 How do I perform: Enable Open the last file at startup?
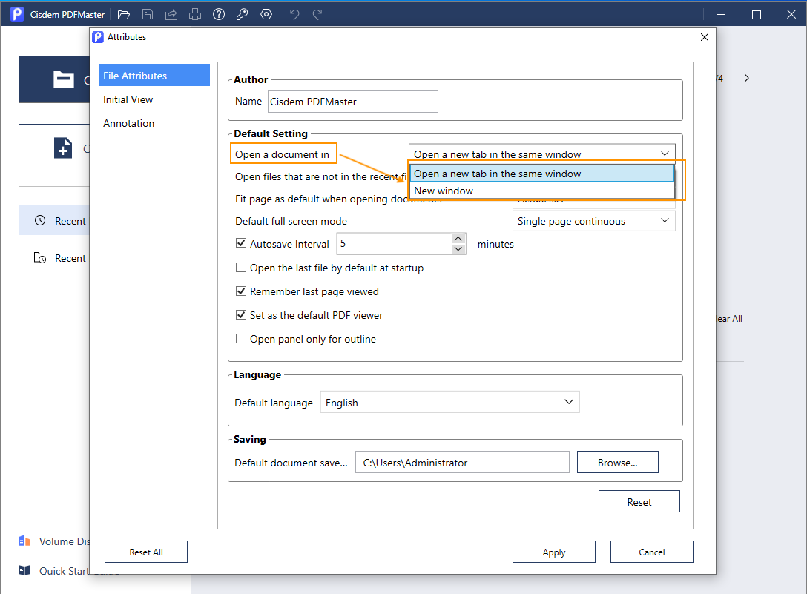pyautogui.click(x=241, y=267)
